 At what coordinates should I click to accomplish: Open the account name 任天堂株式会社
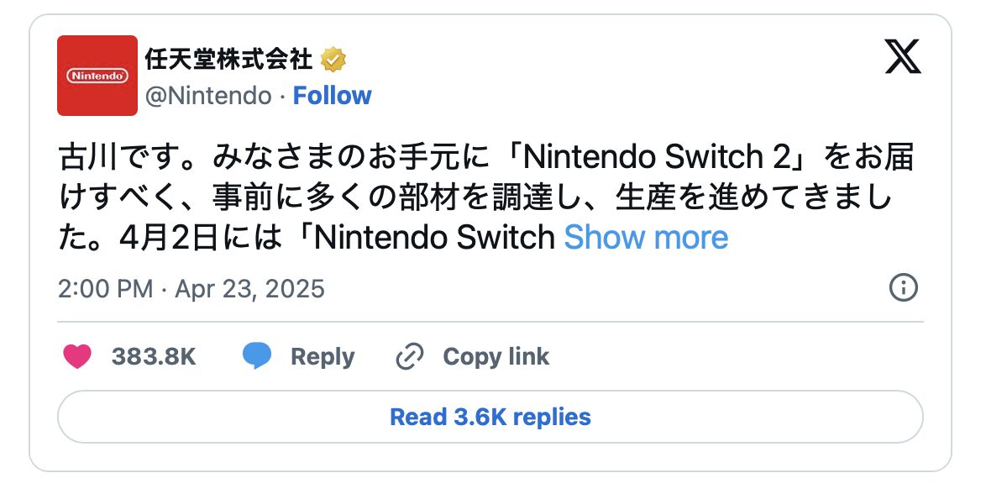tap(228, 58)
